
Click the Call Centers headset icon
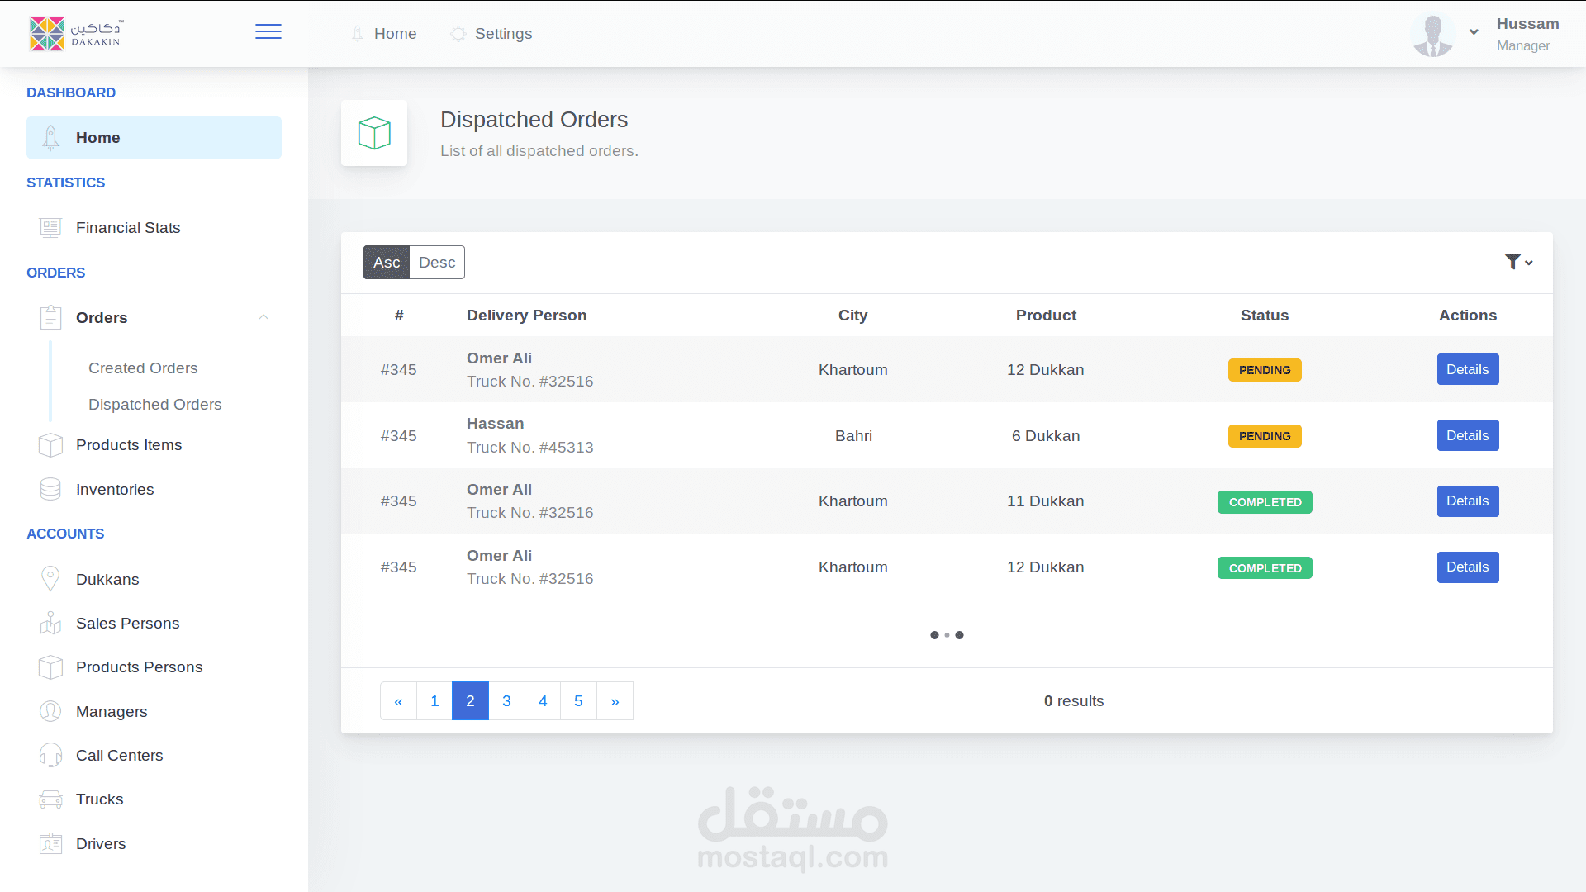50,755
